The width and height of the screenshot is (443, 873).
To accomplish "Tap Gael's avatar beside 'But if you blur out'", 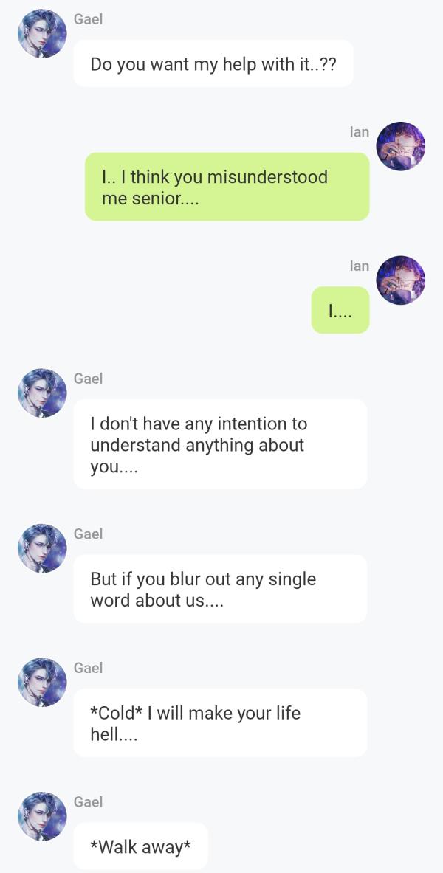I will [42, 548].
